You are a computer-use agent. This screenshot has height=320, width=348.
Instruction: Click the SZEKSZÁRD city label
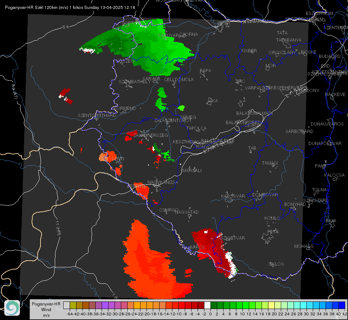click(x=316, y=201)
